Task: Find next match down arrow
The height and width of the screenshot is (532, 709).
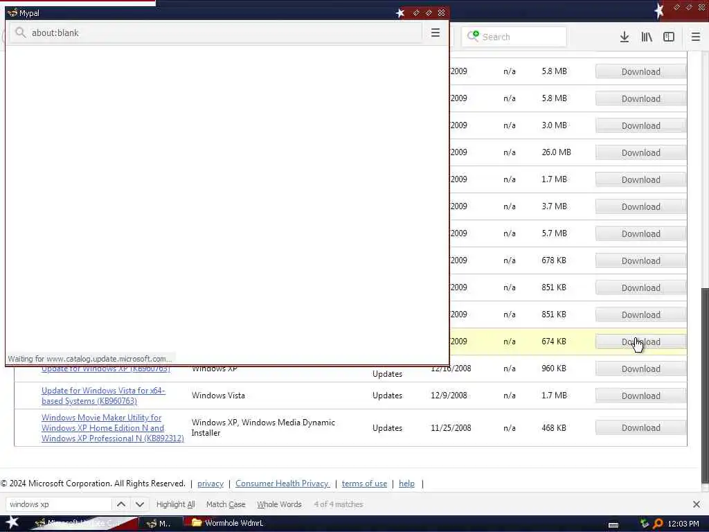Action: click(x=140, y=504)
